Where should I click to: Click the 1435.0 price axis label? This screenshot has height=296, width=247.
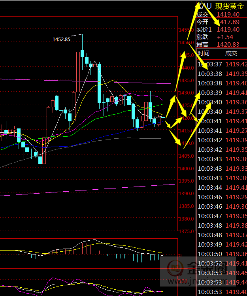[x=186, y=80]
